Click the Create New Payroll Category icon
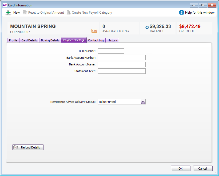Image resolution: width=219 pixels, height=176 pixels. [x=69, y=13]
